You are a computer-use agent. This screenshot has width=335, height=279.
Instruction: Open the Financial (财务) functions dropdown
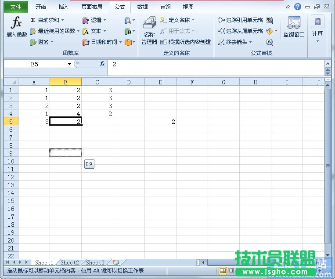[x=52, y=42]
